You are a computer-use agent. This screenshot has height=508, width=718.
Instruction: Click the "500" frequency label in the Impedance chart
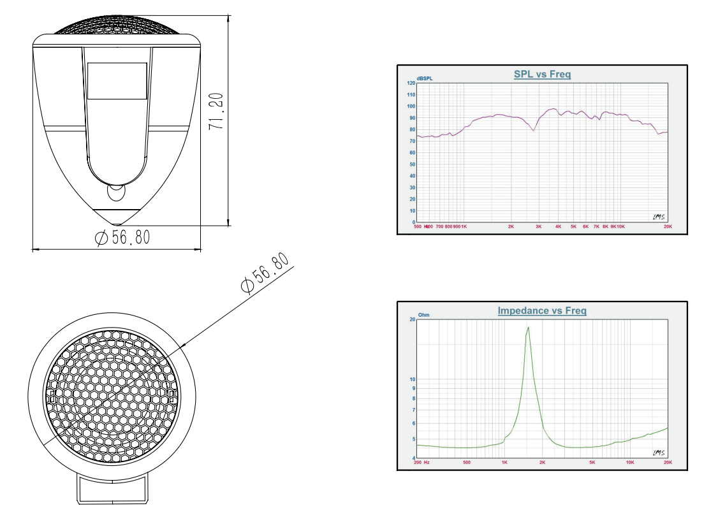click(x=467, y=463)
